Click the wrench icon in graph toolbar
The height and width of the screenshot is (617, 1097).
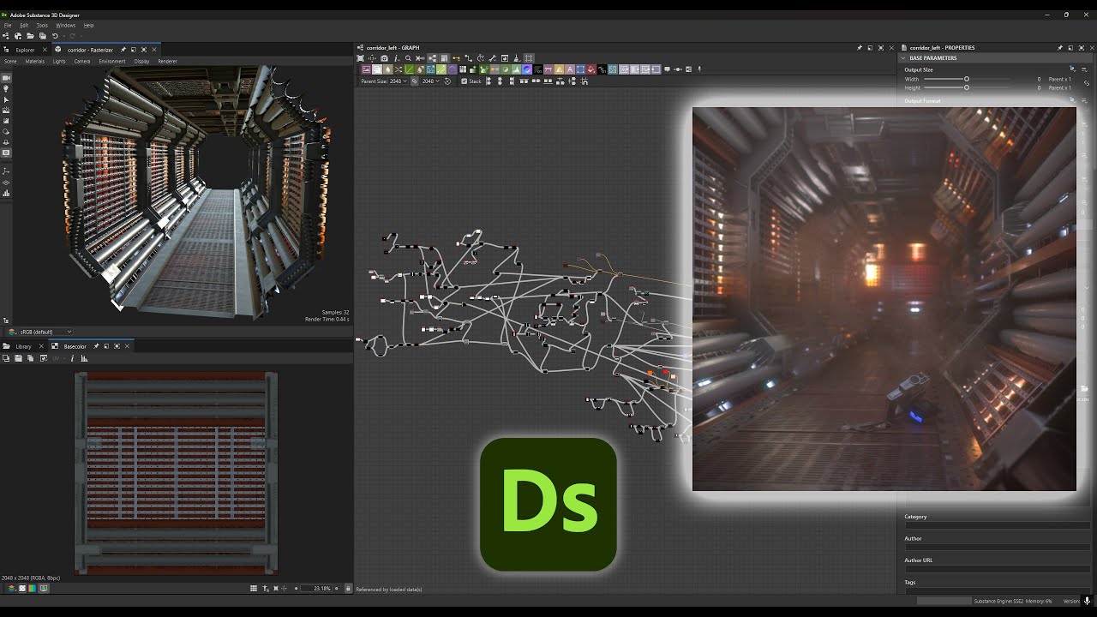click(x=493, y=58)
